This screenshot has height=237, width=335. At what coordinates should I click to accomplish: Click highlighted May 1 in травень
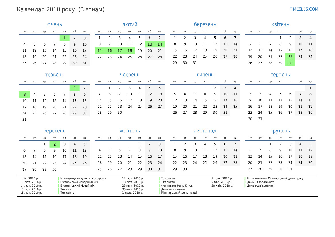pyautogui.click(x=75, y=88)
